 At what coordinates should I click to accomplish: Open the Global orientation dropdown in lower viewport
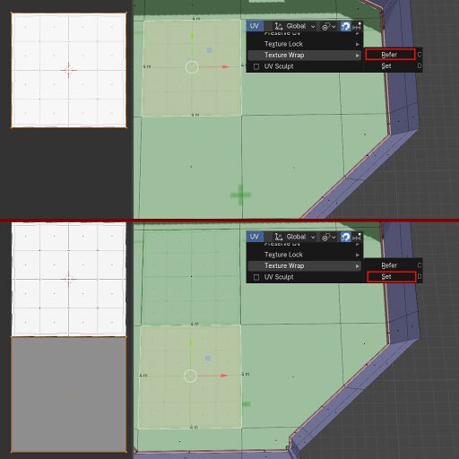click(x=300, y=237)
